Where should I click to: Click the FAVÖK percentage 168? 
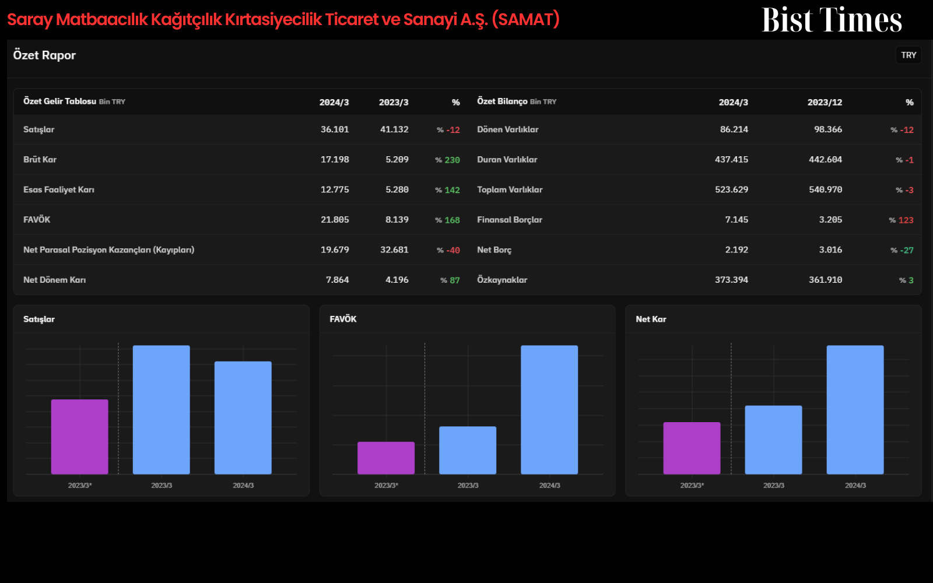point(447,220)
